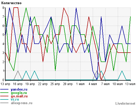
Task: Click the 22 апр axis label
Action: click(43, 84)
